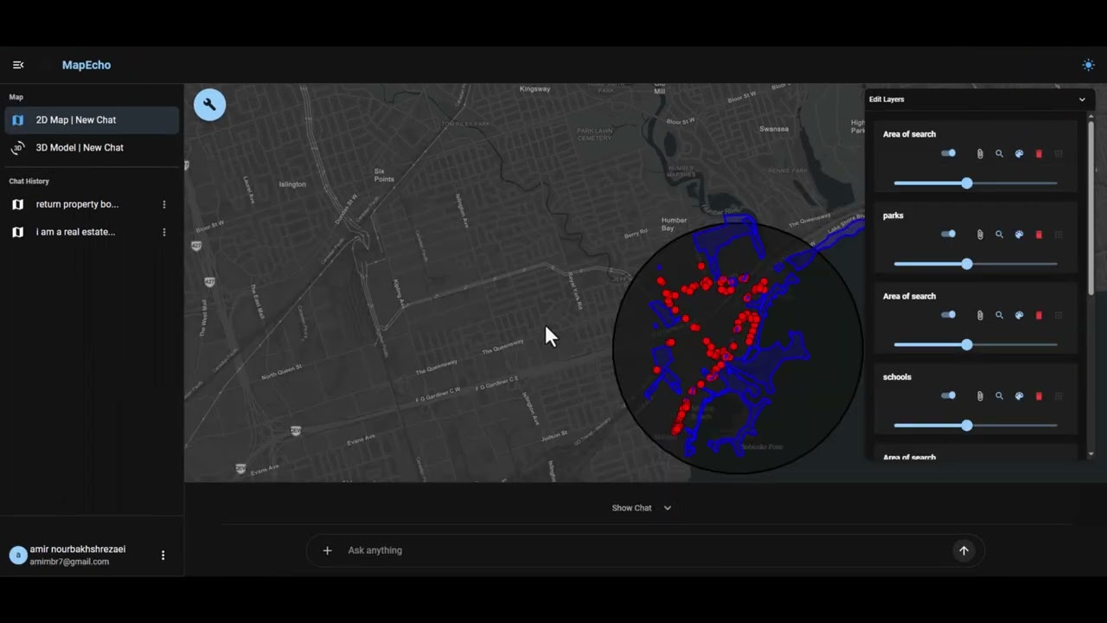This screenshot has width=1107, height=623.
Task: Click the Chat History heading
Action: pyautogui.click(x=29, y=182)
